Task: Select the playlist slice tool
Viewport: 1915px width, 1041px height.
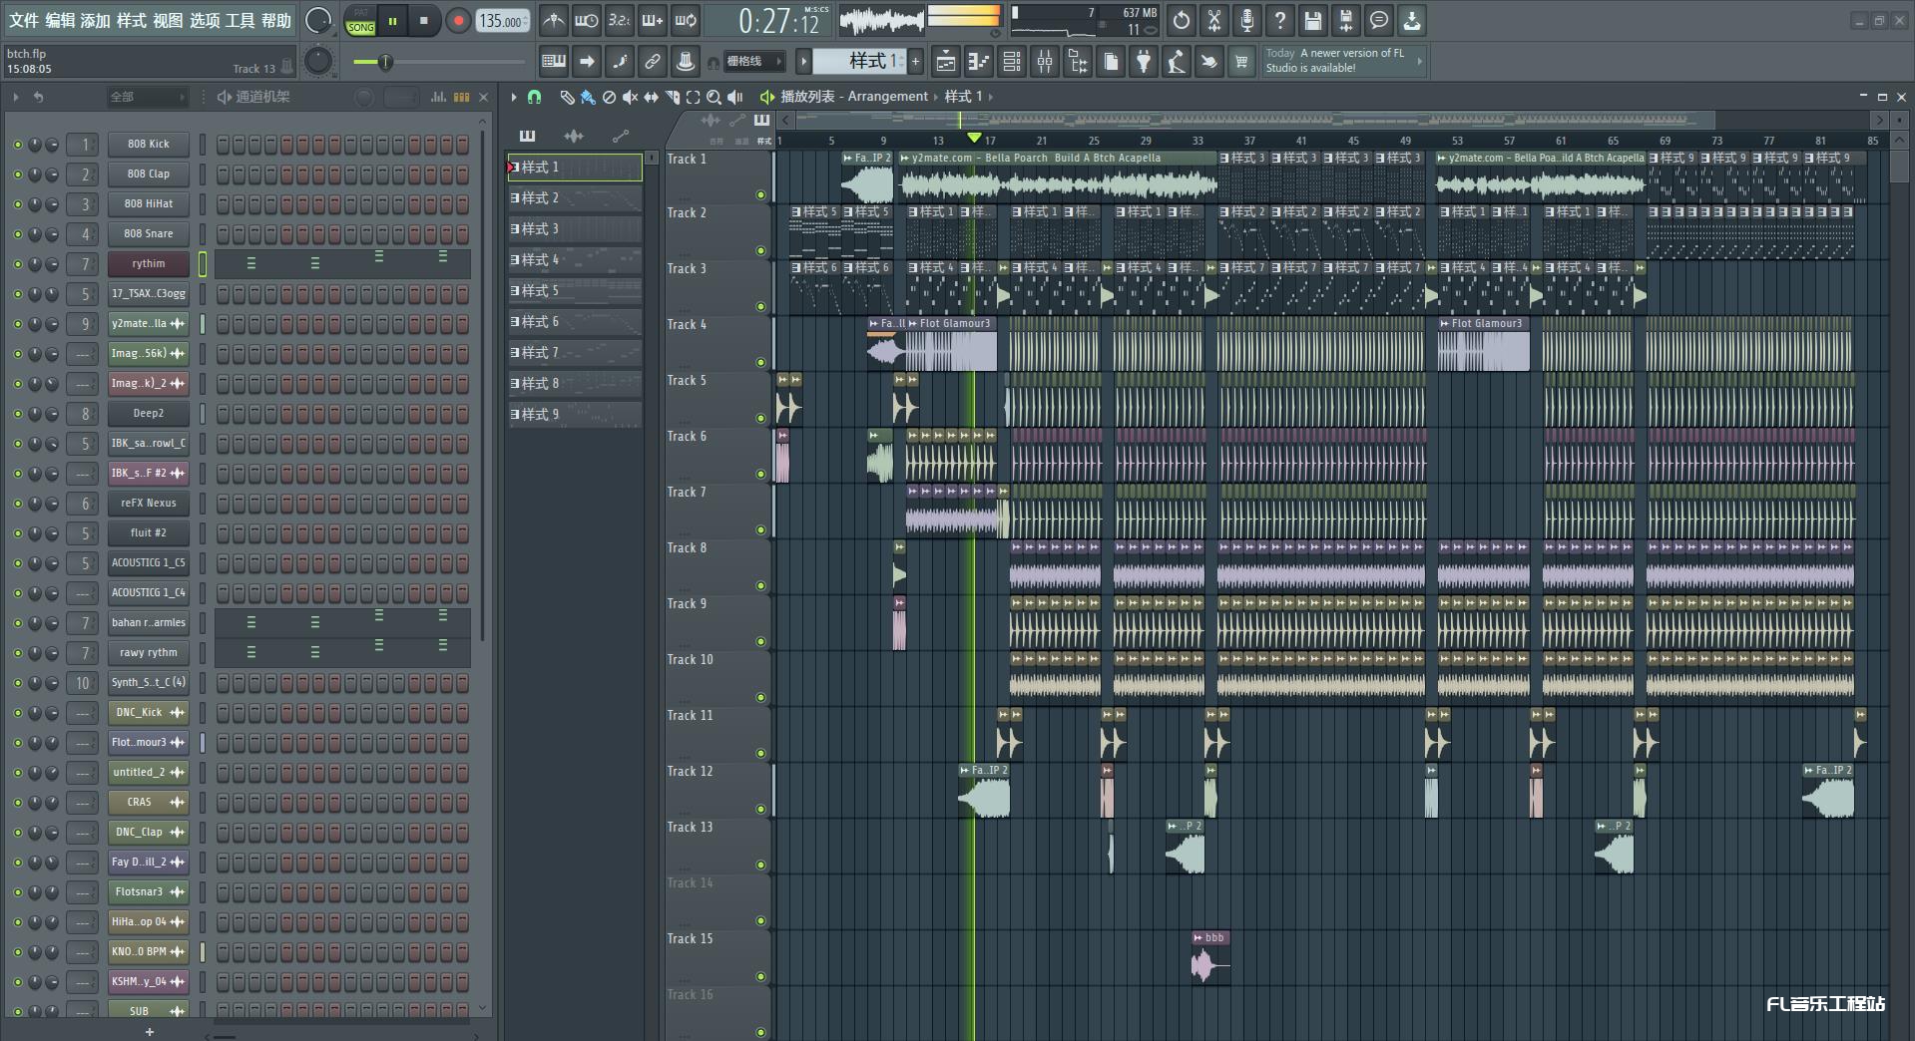Action: [672, 97]
